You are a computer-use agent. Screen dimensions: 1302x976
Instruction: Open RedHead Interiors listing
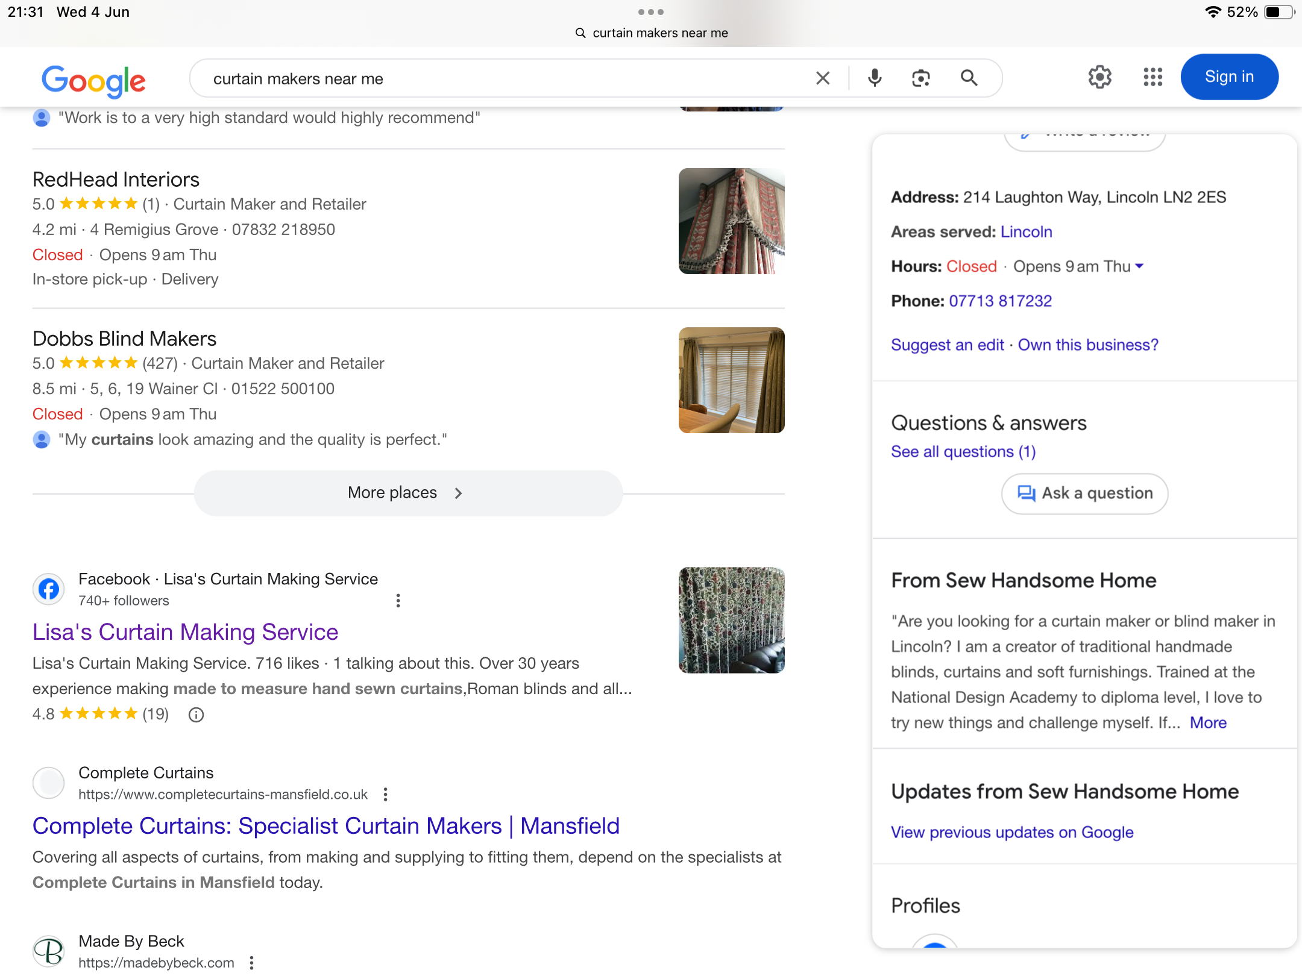(x=116, y=180)
